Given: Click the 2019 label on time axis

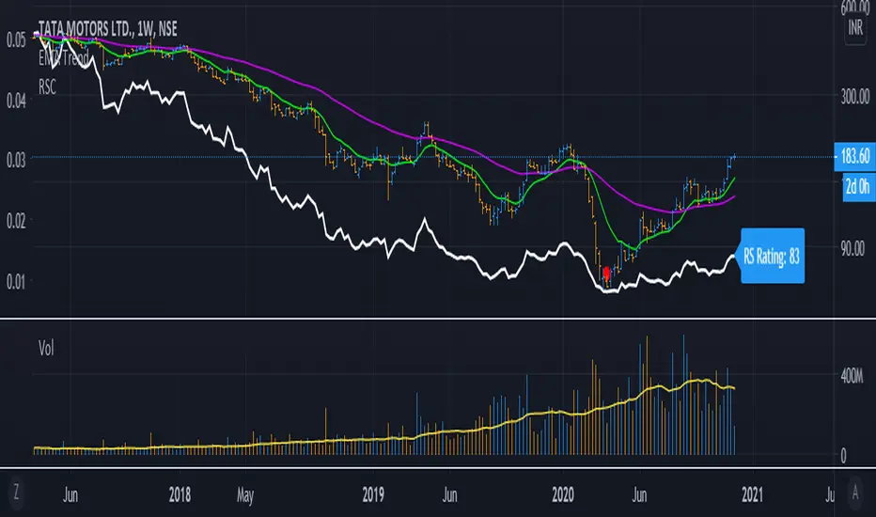Looking at the screenshot, I should (373, 493).
